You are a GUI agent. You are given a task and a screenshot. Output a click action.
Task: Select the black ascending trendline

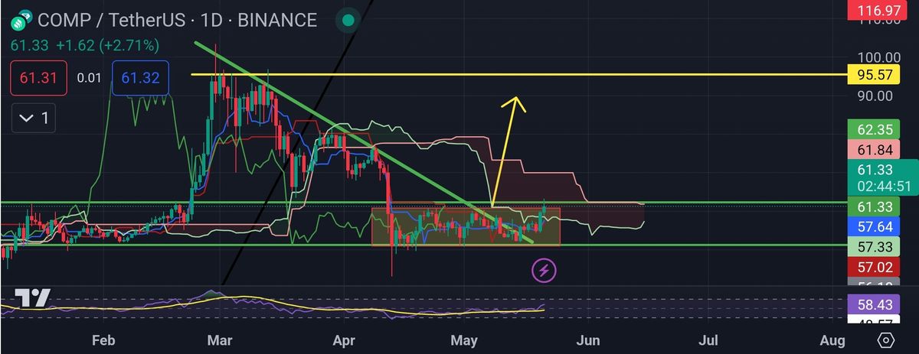coord(299,141)
